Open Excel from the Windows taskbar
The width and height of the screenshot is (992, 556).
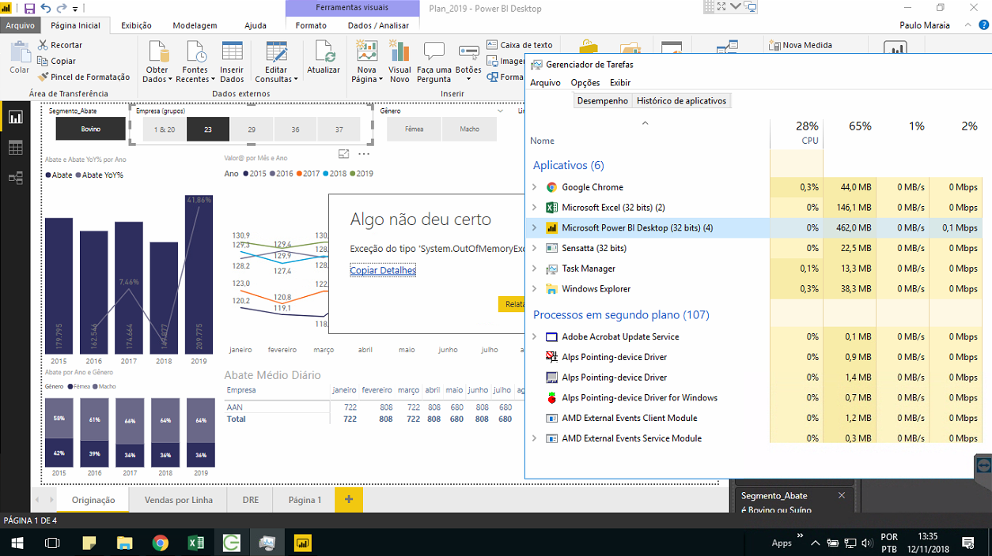pyautogui.click(x=195, y=543)
